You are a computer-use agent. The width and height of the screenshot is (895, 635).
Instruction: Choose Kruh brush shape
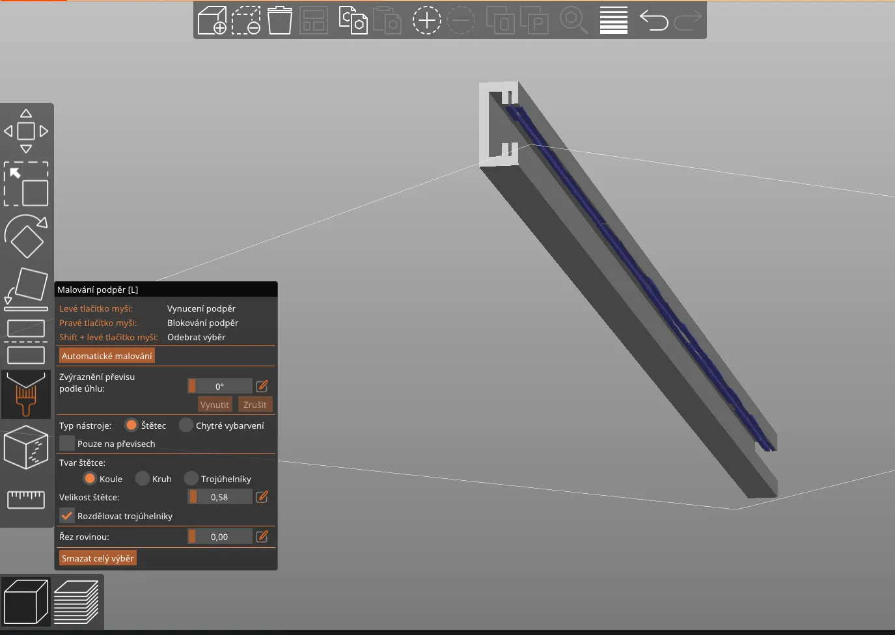tap(143, 479)
